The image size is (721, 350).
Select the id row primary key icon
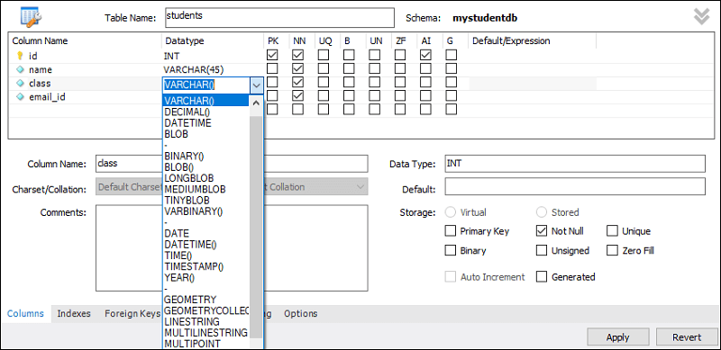pyautogui.click(x=19, y=56)
